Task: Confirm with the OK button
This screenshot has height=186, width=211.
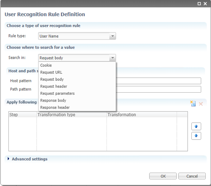Action: (163, 176)
